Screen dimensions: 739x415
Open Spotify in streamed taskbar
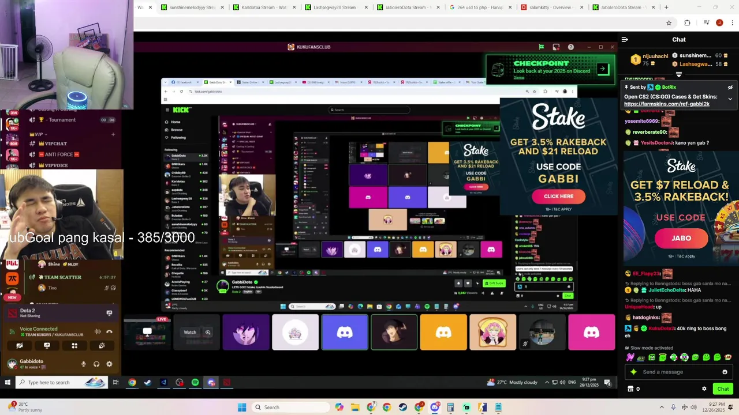point(195,382)
